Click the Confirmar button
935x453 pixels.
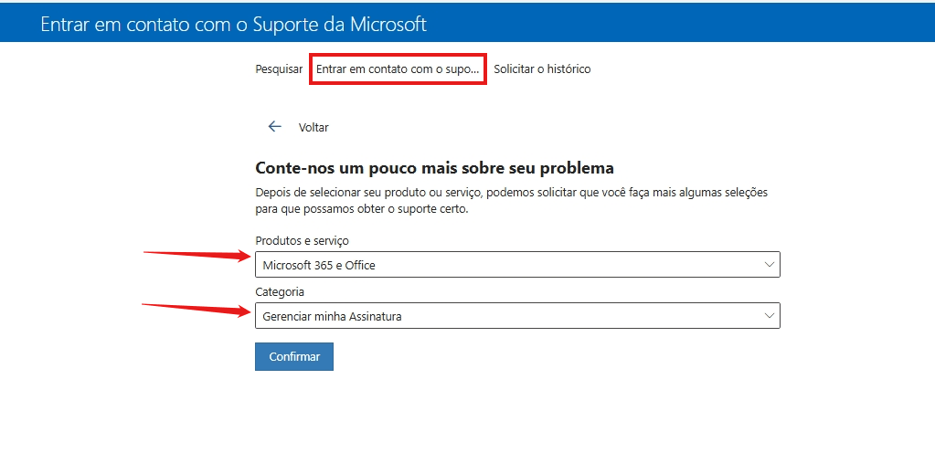(x=294, y=356)
